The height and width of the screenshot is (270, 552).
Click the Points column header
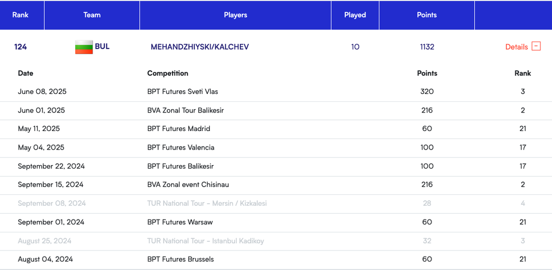(427, 15)
